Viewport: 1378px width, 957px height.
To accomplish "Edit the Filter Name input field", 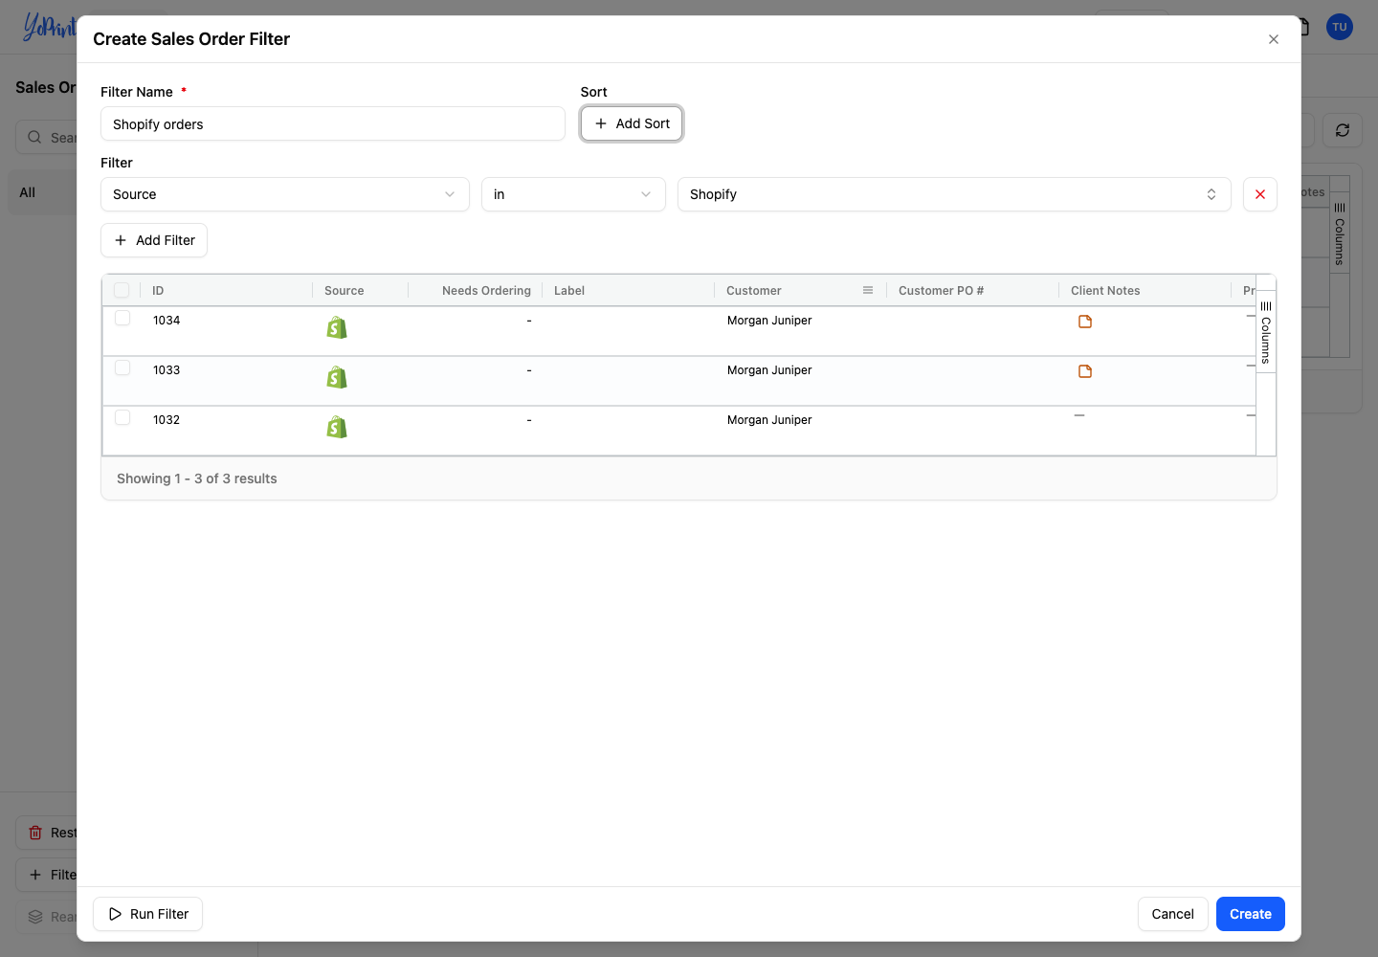I will point(333,124).
